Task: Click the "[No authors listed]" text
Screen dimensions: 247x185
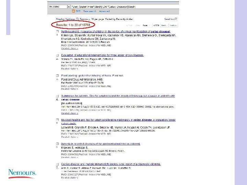Action: coord(72,103)
